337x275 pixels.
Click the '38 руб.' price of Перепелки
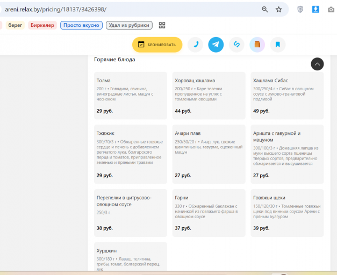[x=104, y=228]
